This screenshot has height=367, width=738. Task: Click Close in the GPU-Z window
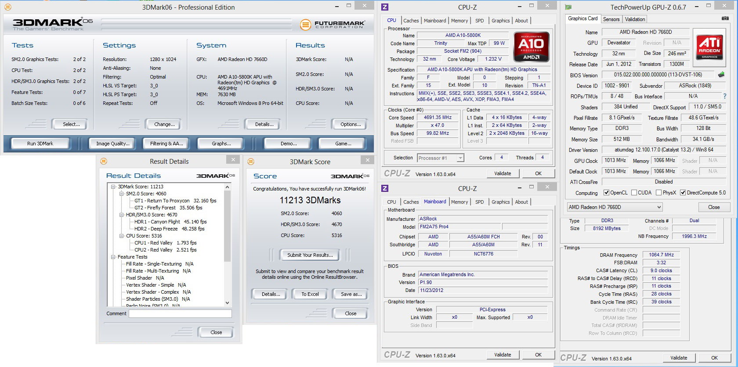pos(714,207)
